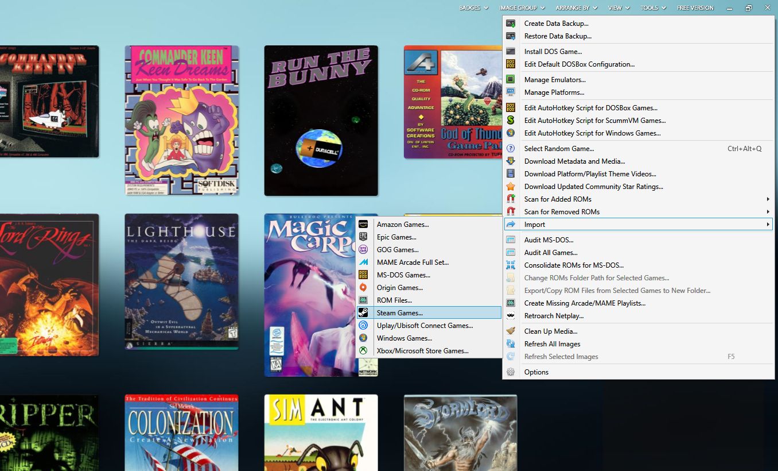The image size is (778, 471).
Task: Select the Sid Meier's Colonization cover
Action: click(x=182, y=433)
